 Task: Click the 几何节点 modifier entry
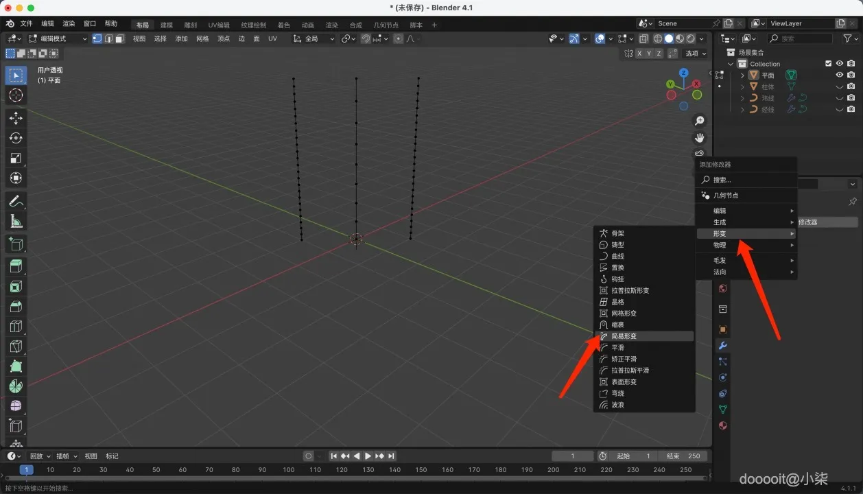coord(726,196)
